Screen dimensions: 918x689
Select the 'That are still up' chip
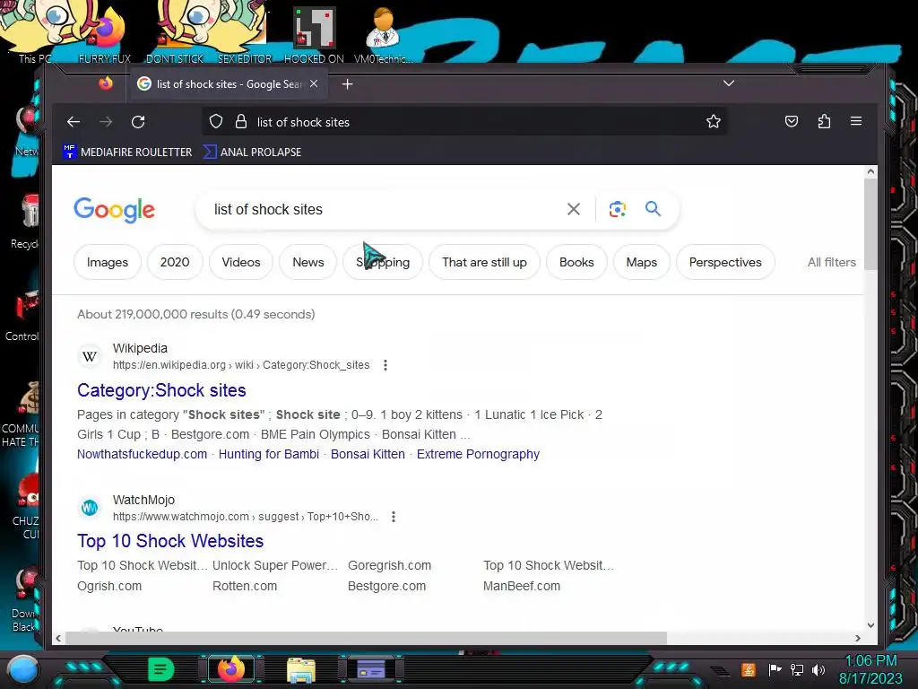(x=484, y=262)
